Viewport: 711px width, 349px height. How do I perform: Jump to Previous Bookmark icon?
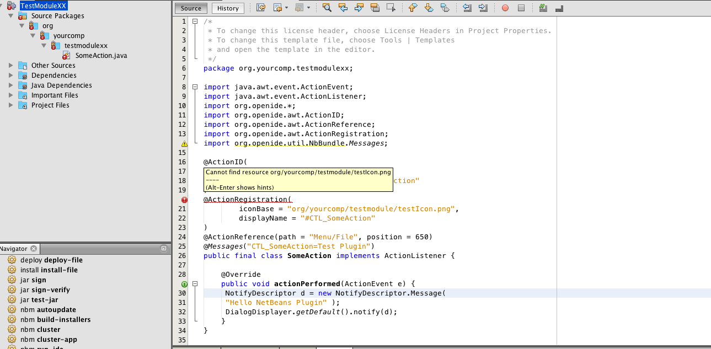coord(413,8)
